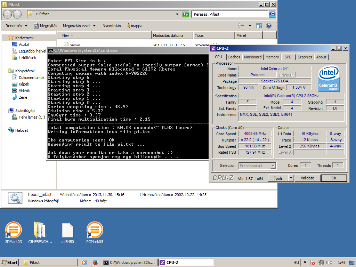Image resolution: width=356 pixels, height=267 pixels.
Task: Show hidden tray icons arrow
Action: click(x=305, y=262)
